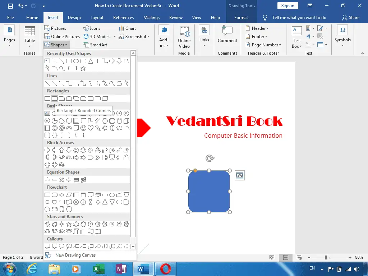
Task: Click the zoom in plus button
Action: click(x=350, y=257)
